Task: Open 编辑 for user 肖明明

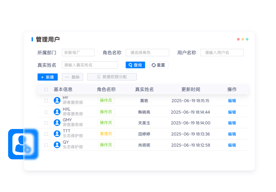Action: (232, 145)
